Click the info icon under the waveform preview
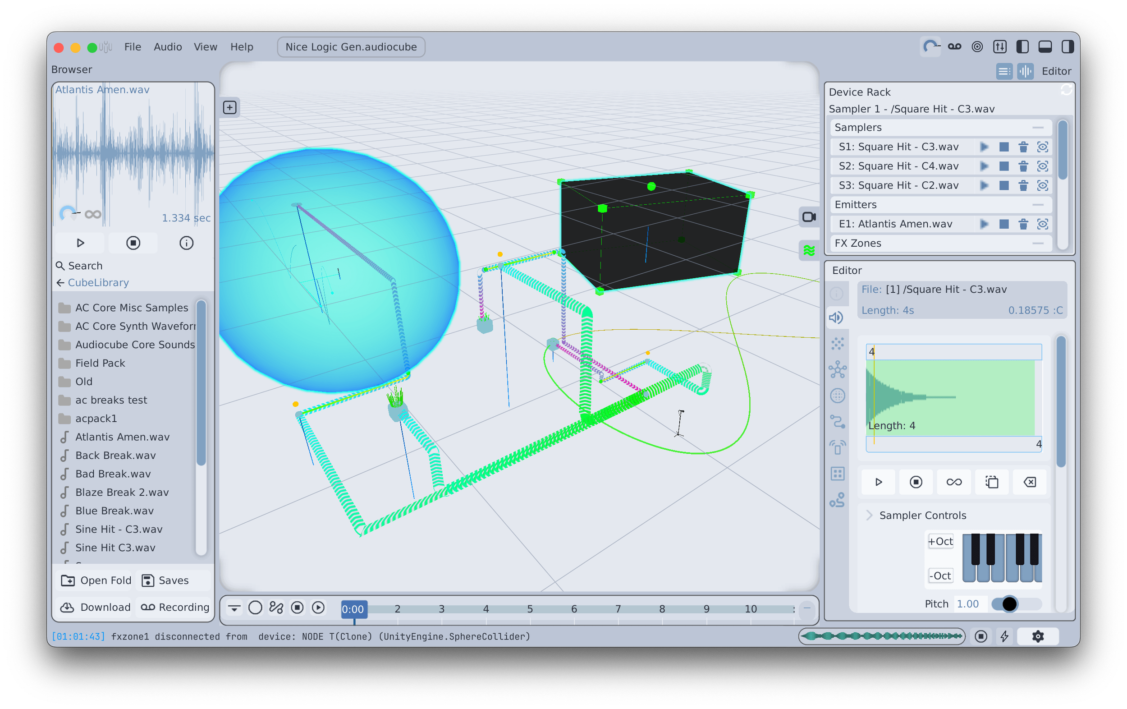Screen dimensions: 1127x709 186,243
